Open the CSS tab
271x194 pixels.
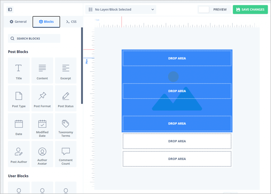71,22
